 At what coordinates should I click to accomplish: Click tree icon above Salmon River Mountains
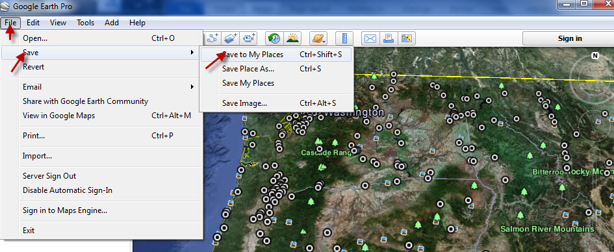(x=520, y=215)
